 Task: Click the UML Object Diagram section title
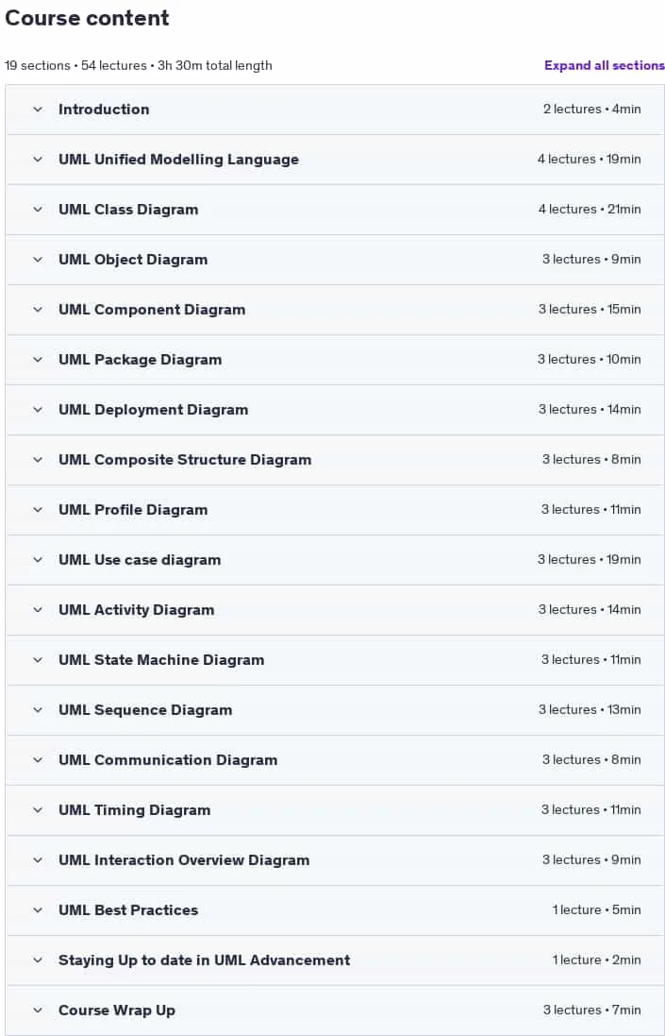coord(133,260)
